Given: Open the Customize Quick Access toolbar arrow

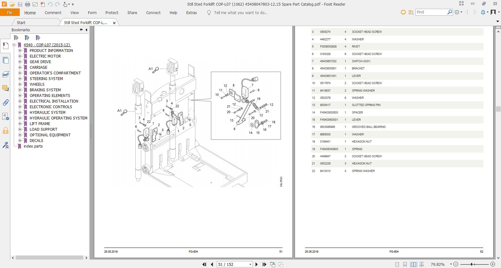Looking at the screenshot, I should tap(73, 4).
